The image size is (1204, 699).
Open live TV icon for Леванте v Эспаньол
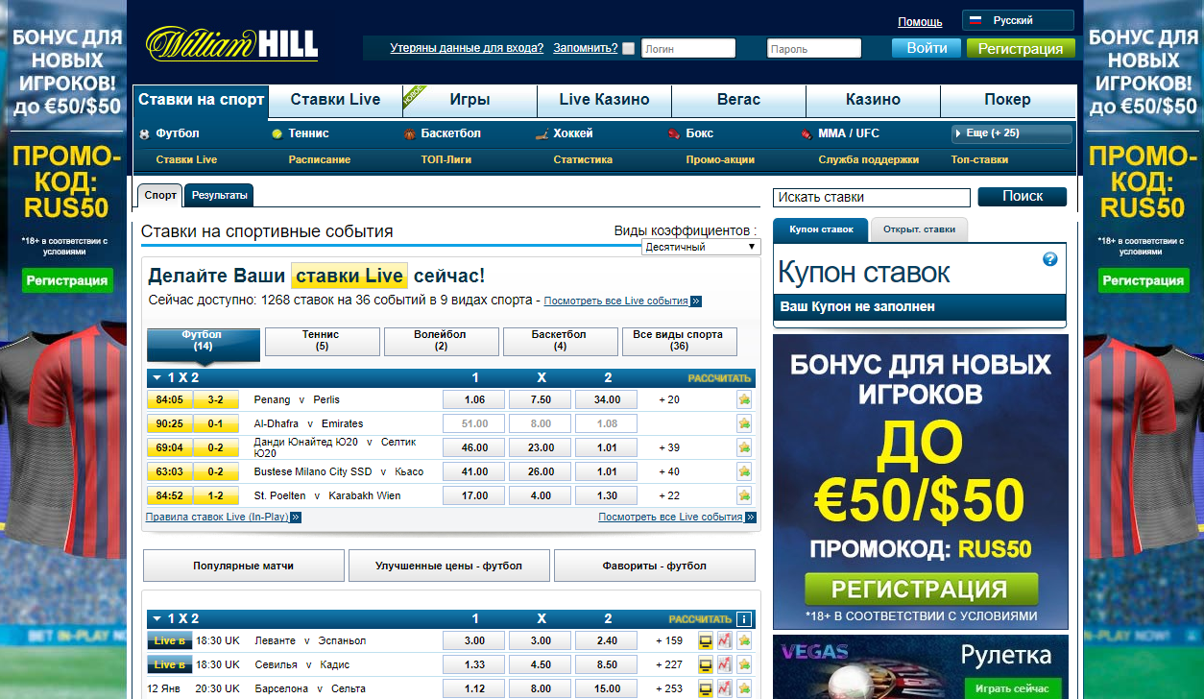[706, 640]
